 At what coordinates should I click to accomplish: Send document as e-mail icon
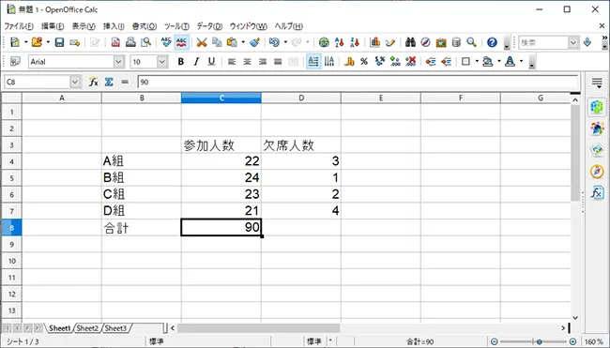[74, 42]
